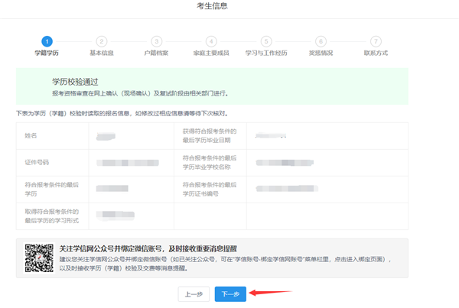Screen dimensions: 459x308
Task: Open the 学籍学历 step label
Action: coord(47,53)
